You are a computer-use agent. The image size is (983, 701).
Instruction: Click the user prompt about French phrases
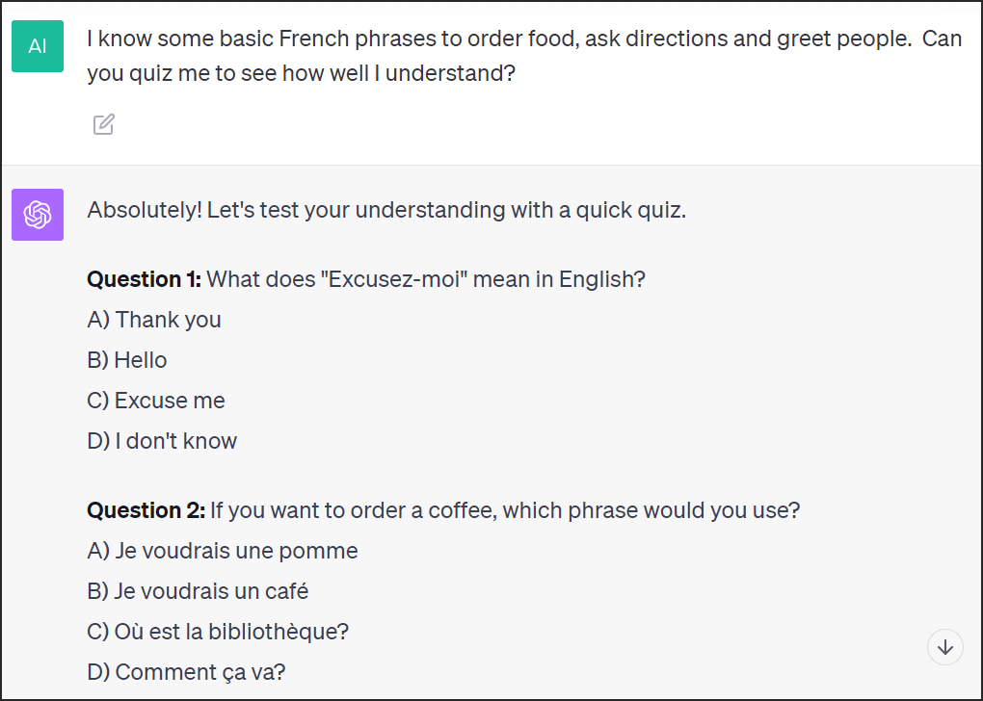click(x=524, y=56)
